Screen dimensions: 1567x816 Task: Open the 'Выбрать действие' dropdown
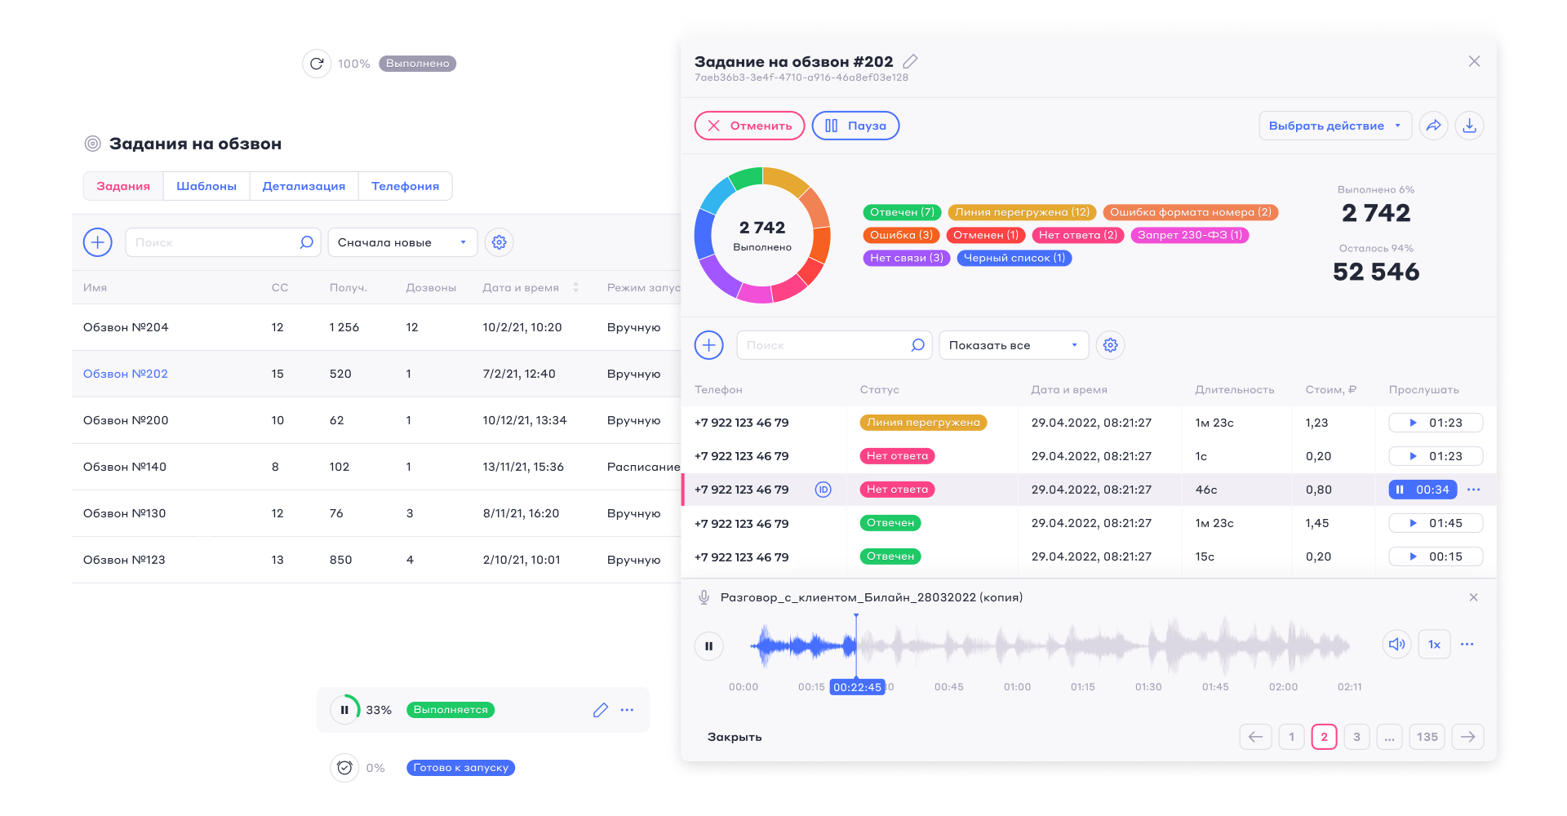coord(1335,126)
